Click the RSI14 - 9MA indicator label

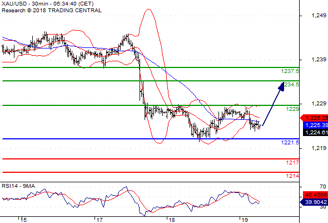tap(18, 186)
